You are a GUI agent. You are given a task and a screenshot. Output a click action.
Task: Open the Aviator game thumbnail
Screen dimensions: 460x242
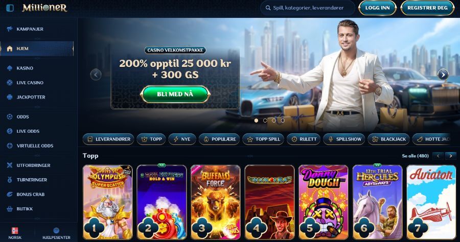(431, 202)
